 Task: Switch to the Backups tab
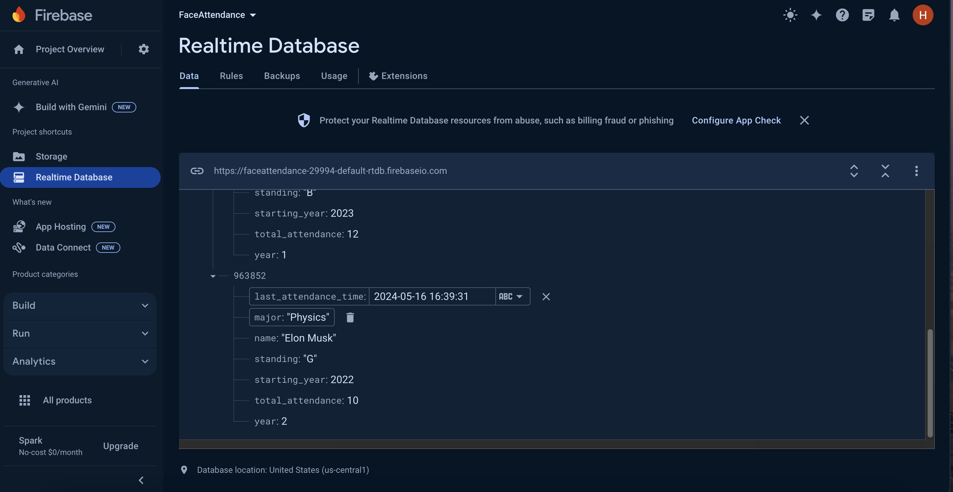point(282,76)
